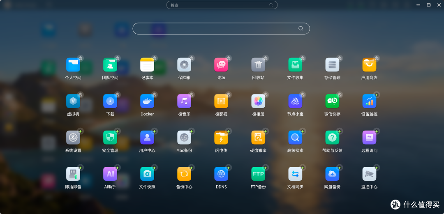The height and width of the screenshot is (214, 444).
Task: Toggle the check badge on 个人空间
Action: click(x=80, y=58)
